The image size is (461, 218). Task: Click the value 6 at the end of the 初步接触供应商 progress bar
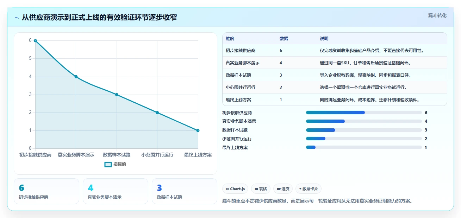(426, 113)
